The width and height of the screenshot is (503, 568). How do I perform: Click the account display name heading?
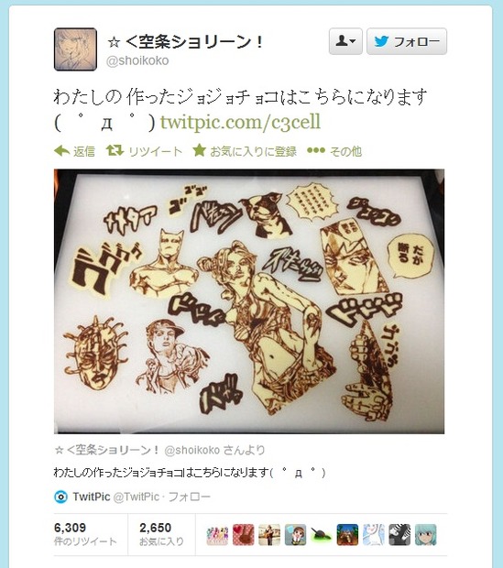pyautogui.click(x=186, y=42)
